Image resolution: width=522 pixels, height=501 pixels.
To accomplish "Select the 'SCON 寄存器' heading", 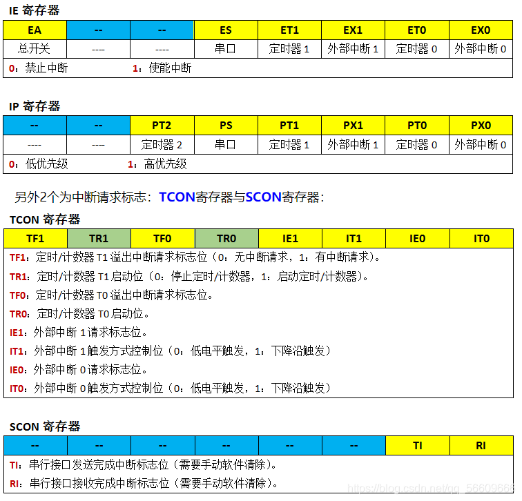I will coord(45,426).
